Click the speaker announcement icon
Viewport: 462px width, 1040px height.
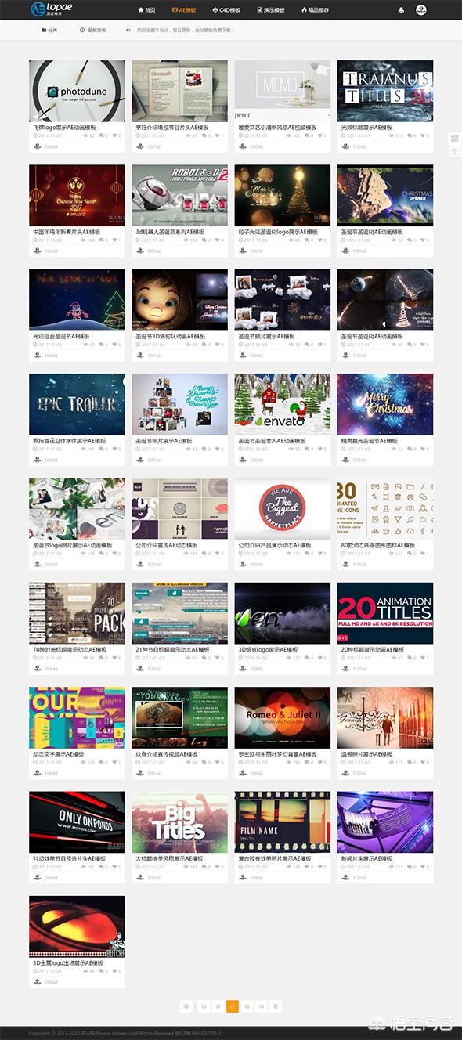coord(128,30)
